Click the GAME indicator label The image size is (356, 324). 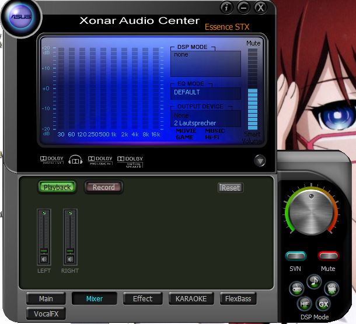pyautogui.click(x=184, y=138)
